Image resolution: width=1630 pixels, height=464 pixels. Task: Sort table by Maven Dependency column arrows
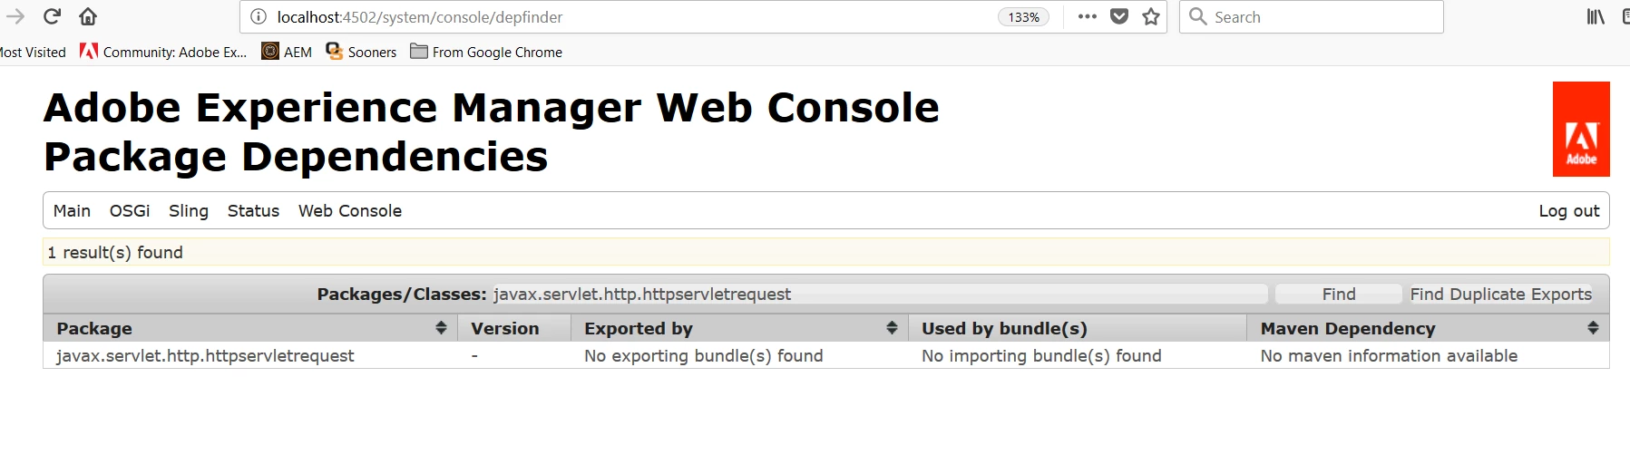[1593, 328]
